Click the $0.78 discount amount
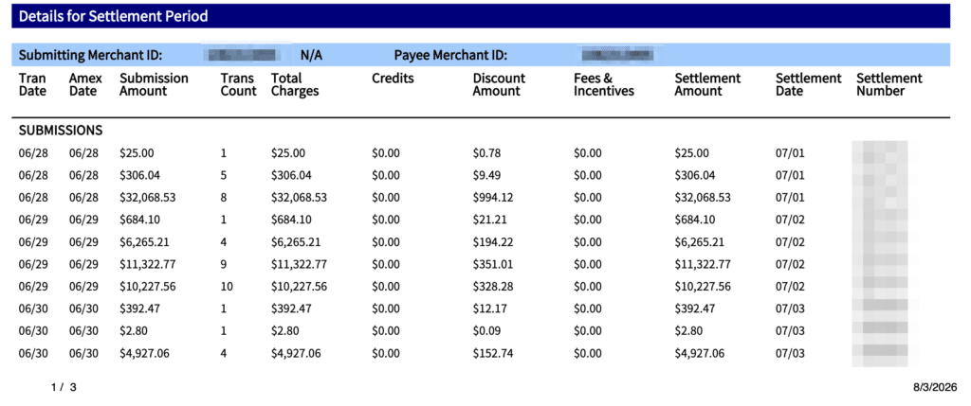The image size is (971, 406). click(486, 153)
